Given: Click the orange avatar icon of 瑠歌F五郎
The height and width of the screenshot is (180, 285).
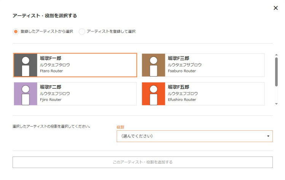Looking at the screenshot, I should [154, 94].
